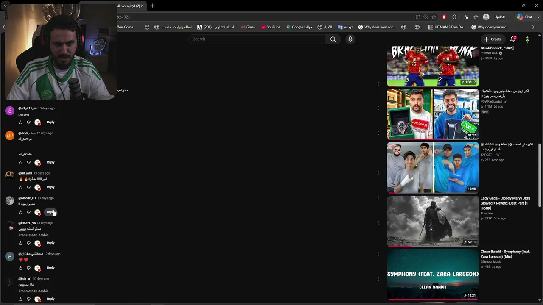Open the browser profile avatar

tap(486, 17)
